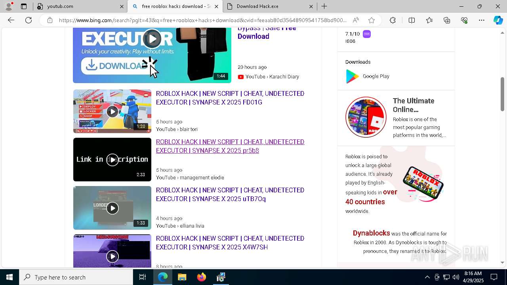The width and height of the screenshot is (507, 285).
Task: Click the Type here to search box
Action: (x=76, y=277)
